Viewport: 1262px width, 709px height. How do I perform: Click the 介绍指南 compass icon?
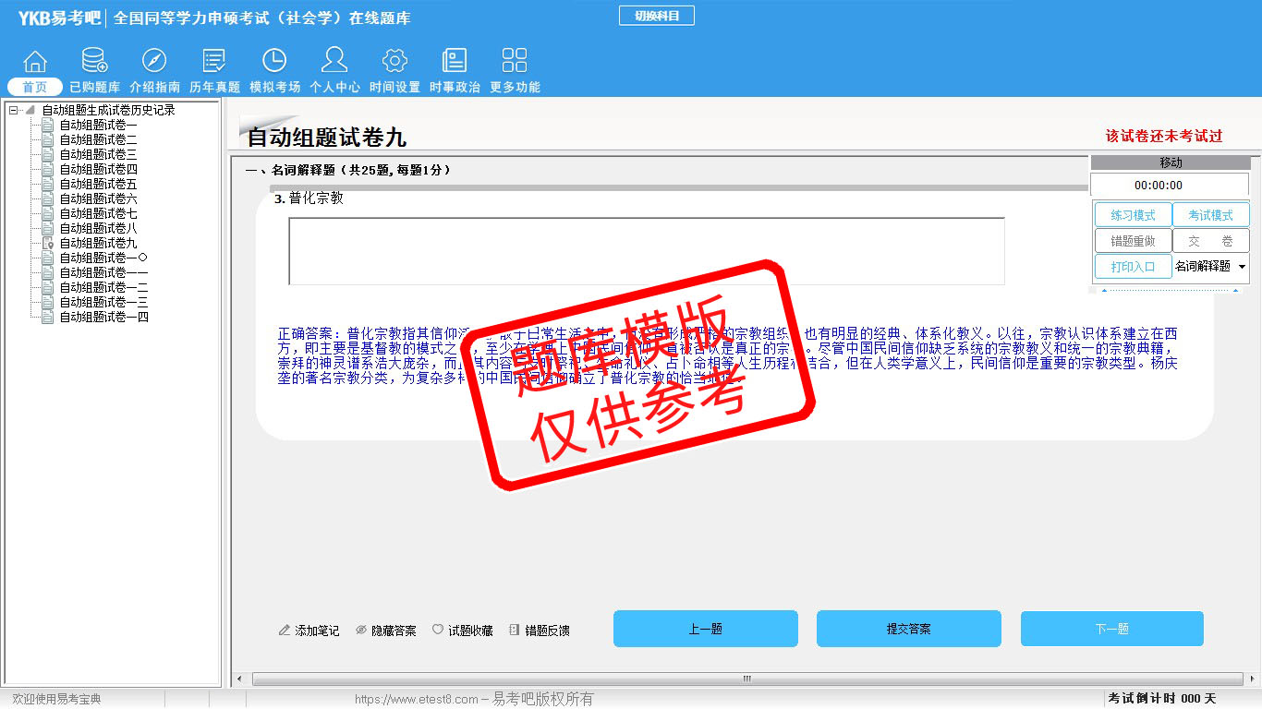(154, 62)
